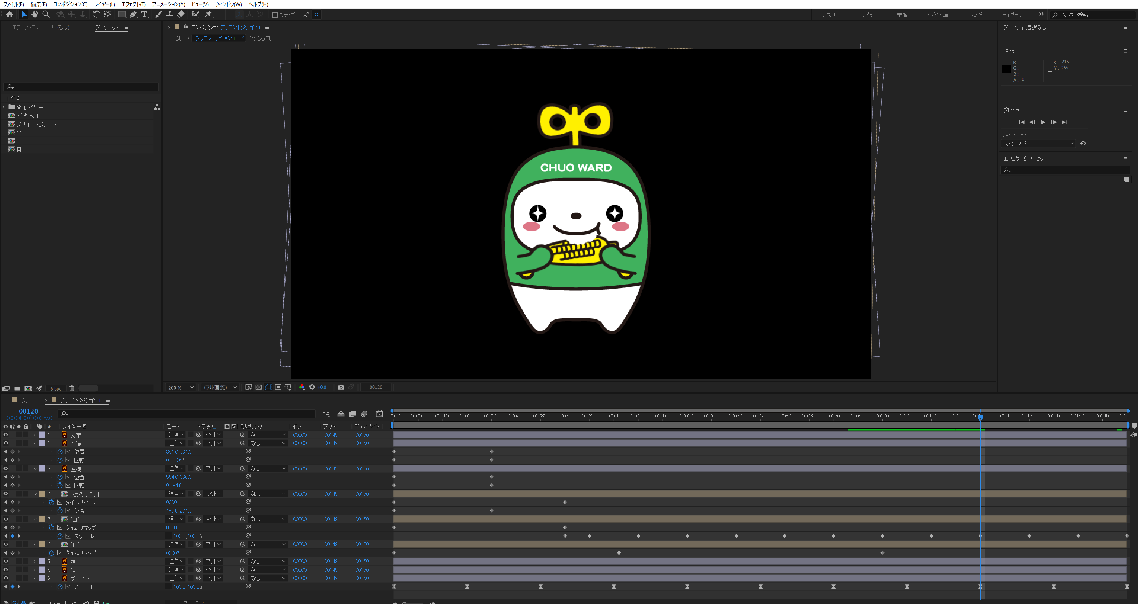
Task: Switch to the 学習 workspace
Action: tap(902, 15)
